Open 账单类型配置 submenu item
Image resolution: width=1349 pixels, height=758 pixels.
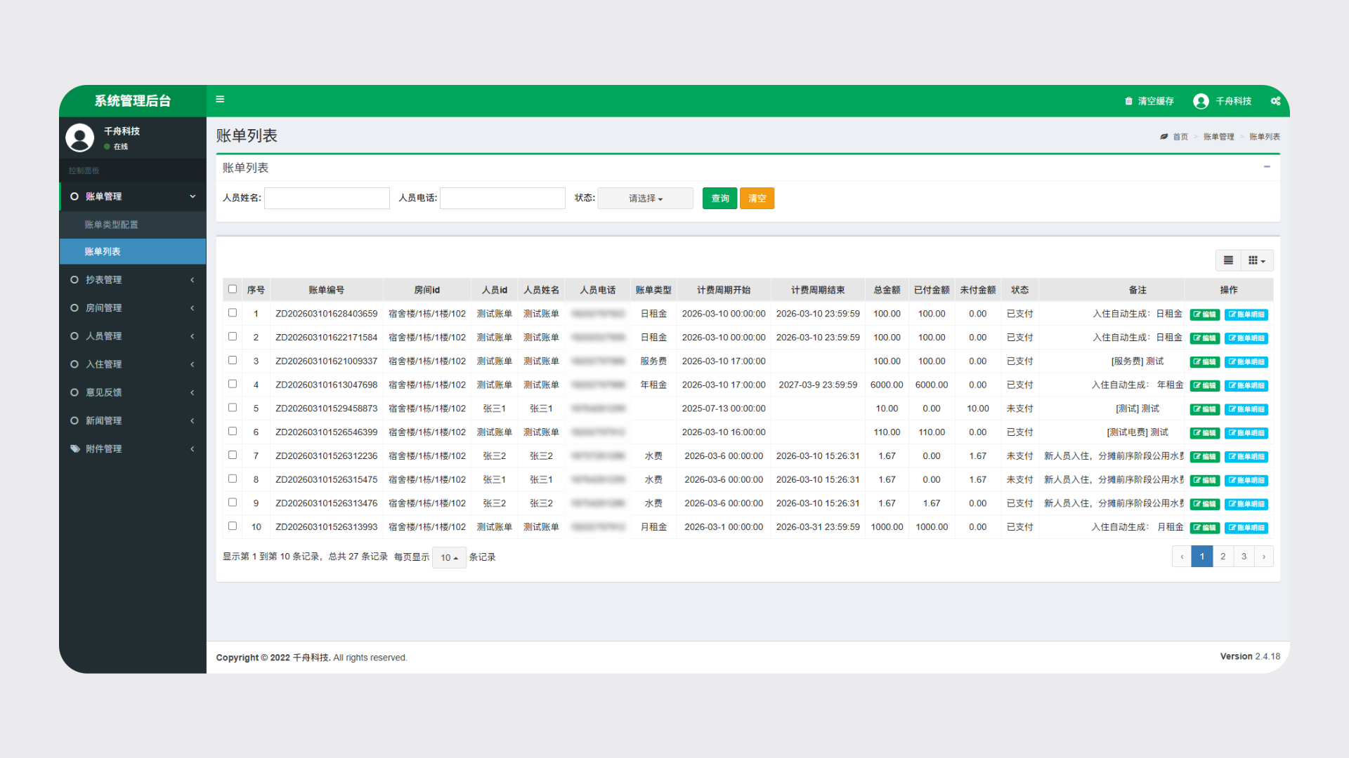coord(112,225)
